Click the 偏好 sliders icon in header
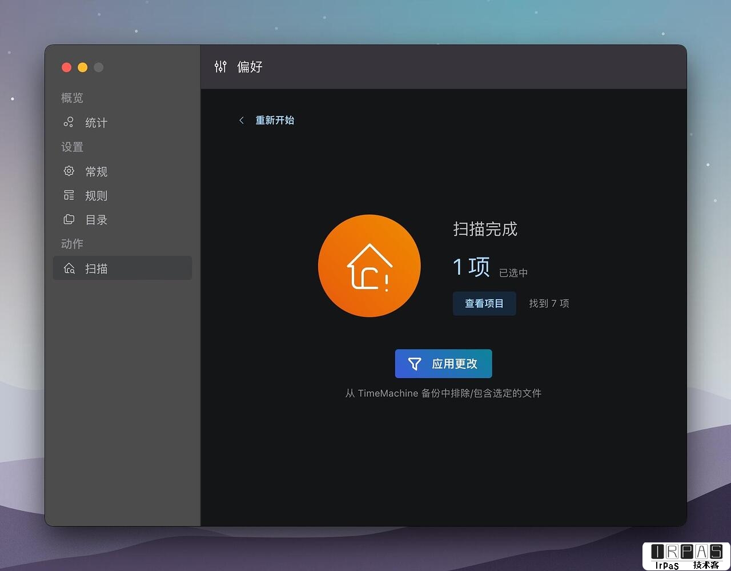Screen dimensions: 731x571 pyautogui.click(x=220, y=67)
